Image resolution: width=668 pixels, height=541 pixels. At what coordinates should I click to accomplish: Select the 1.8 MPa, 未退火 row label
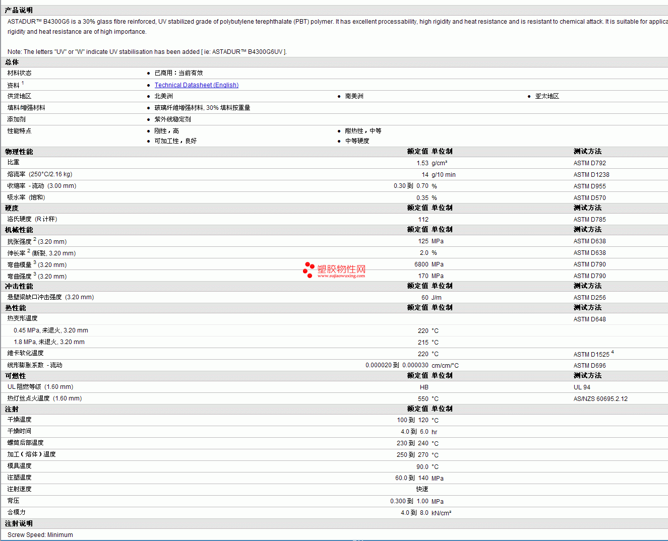pos(49,342)
